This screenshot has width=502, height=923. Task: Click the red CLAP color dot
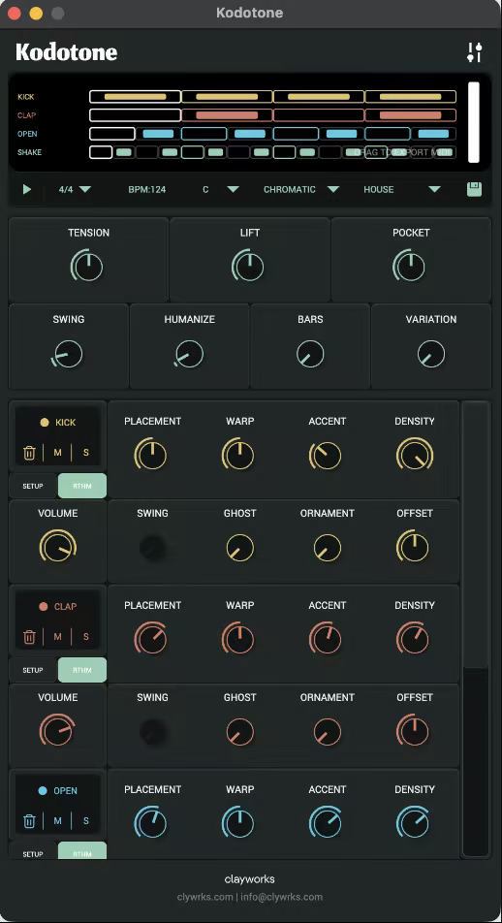(x=43, y=606)
